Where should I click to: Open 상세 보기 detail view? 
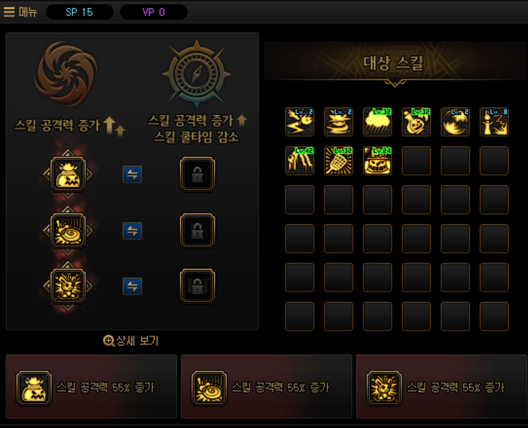[x=130, y=341]
